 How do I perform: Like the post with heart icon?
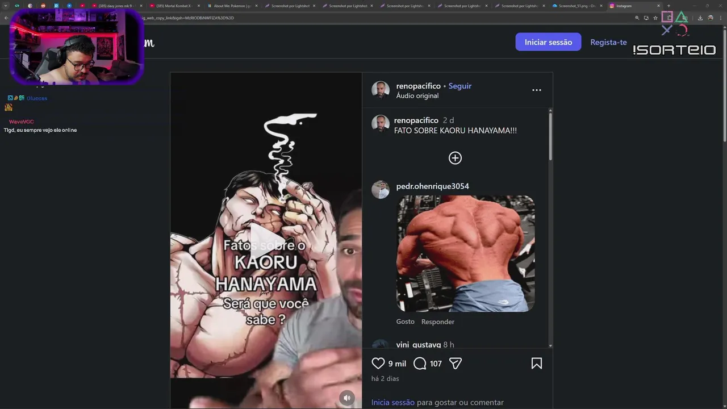tap(378, 364)
